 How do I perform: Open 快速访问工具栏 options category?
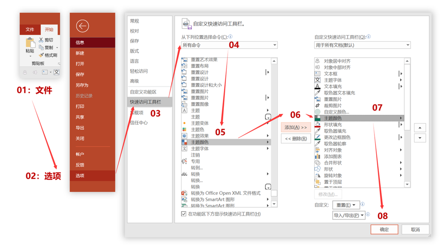click(150, 102)
